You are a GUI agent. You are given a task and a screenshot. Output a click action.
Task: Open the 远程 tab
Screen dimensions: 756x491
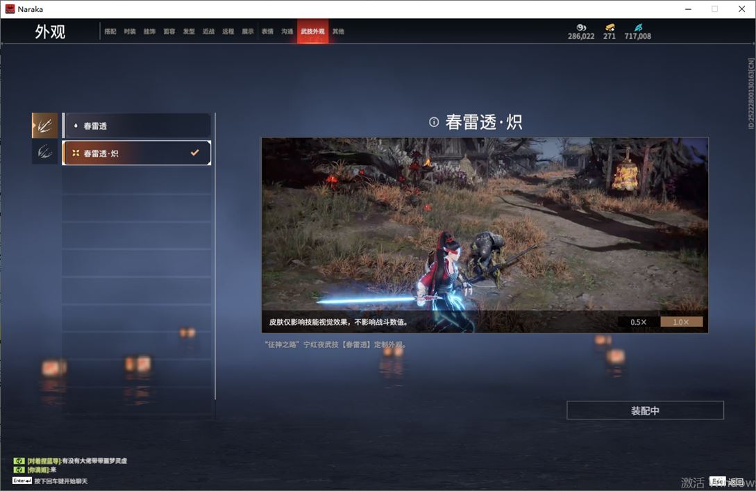pos(228,31)
